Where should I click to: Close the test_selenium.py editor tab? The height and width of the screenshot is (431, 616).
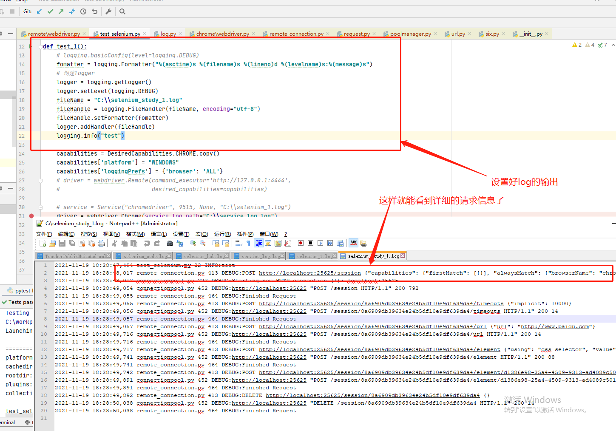(x=145, y=34)
